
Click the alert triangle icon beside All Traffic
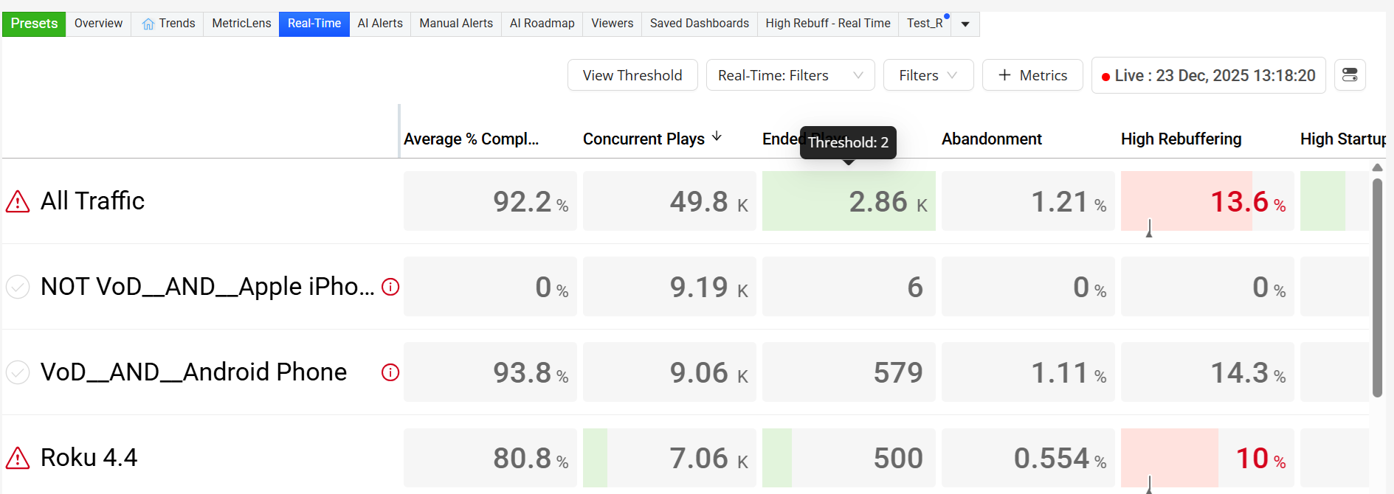(18, 201)
